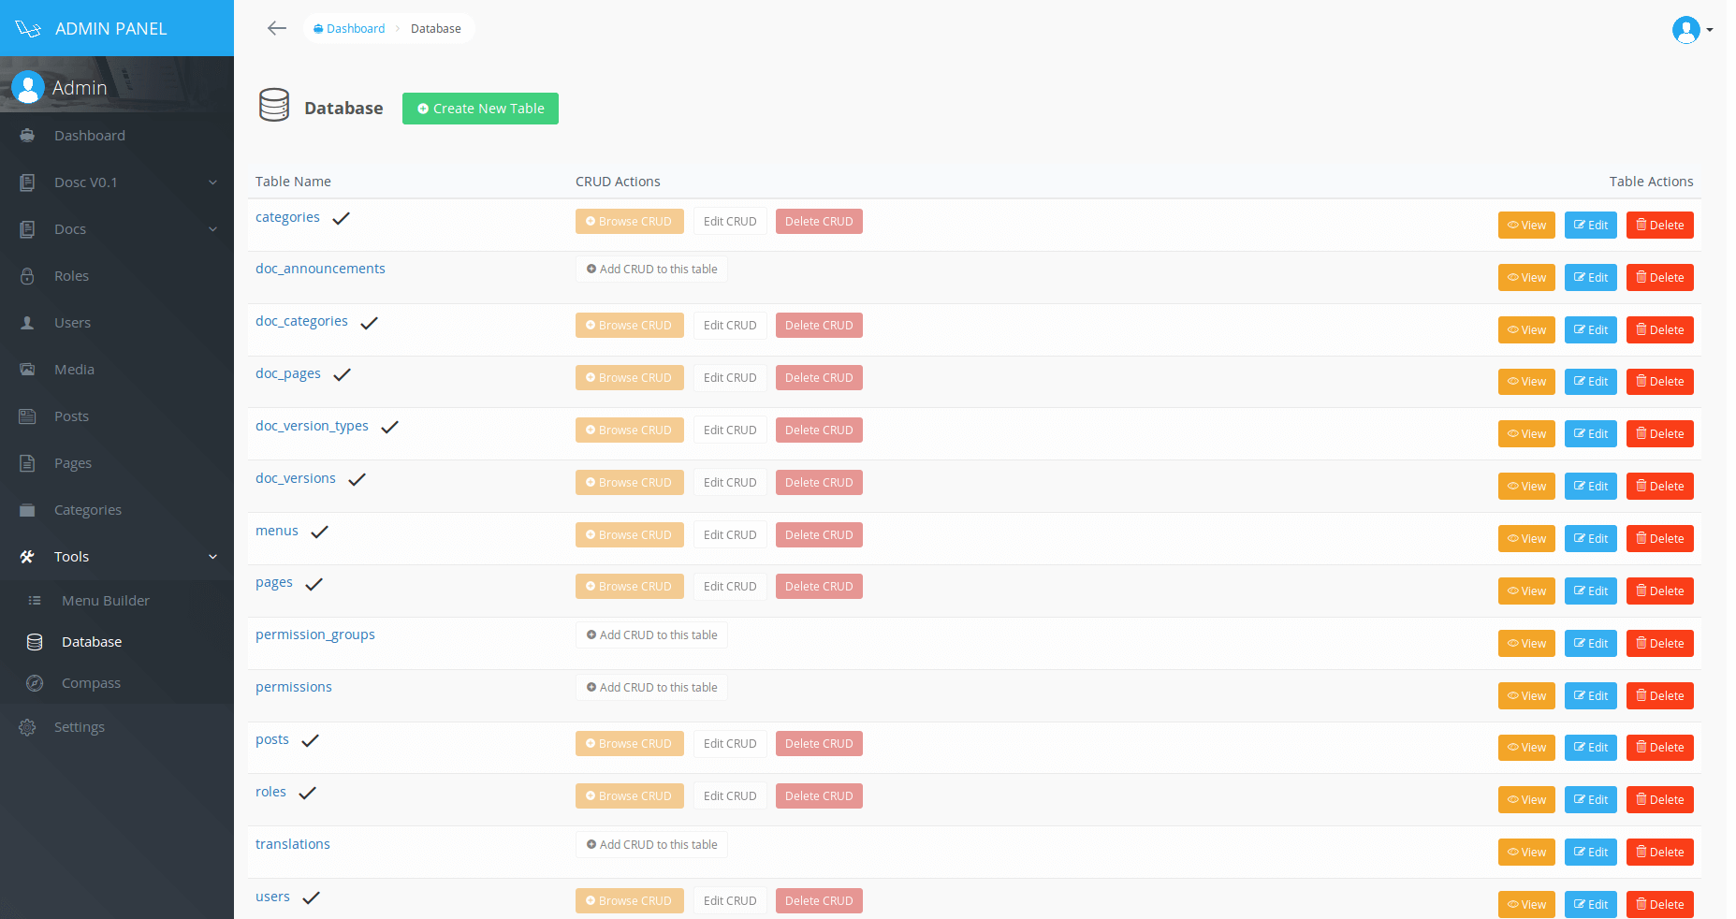Edit CRUD for doc_categories table
The width and height of the screenshot is (1736, 919).
[730, 326]
